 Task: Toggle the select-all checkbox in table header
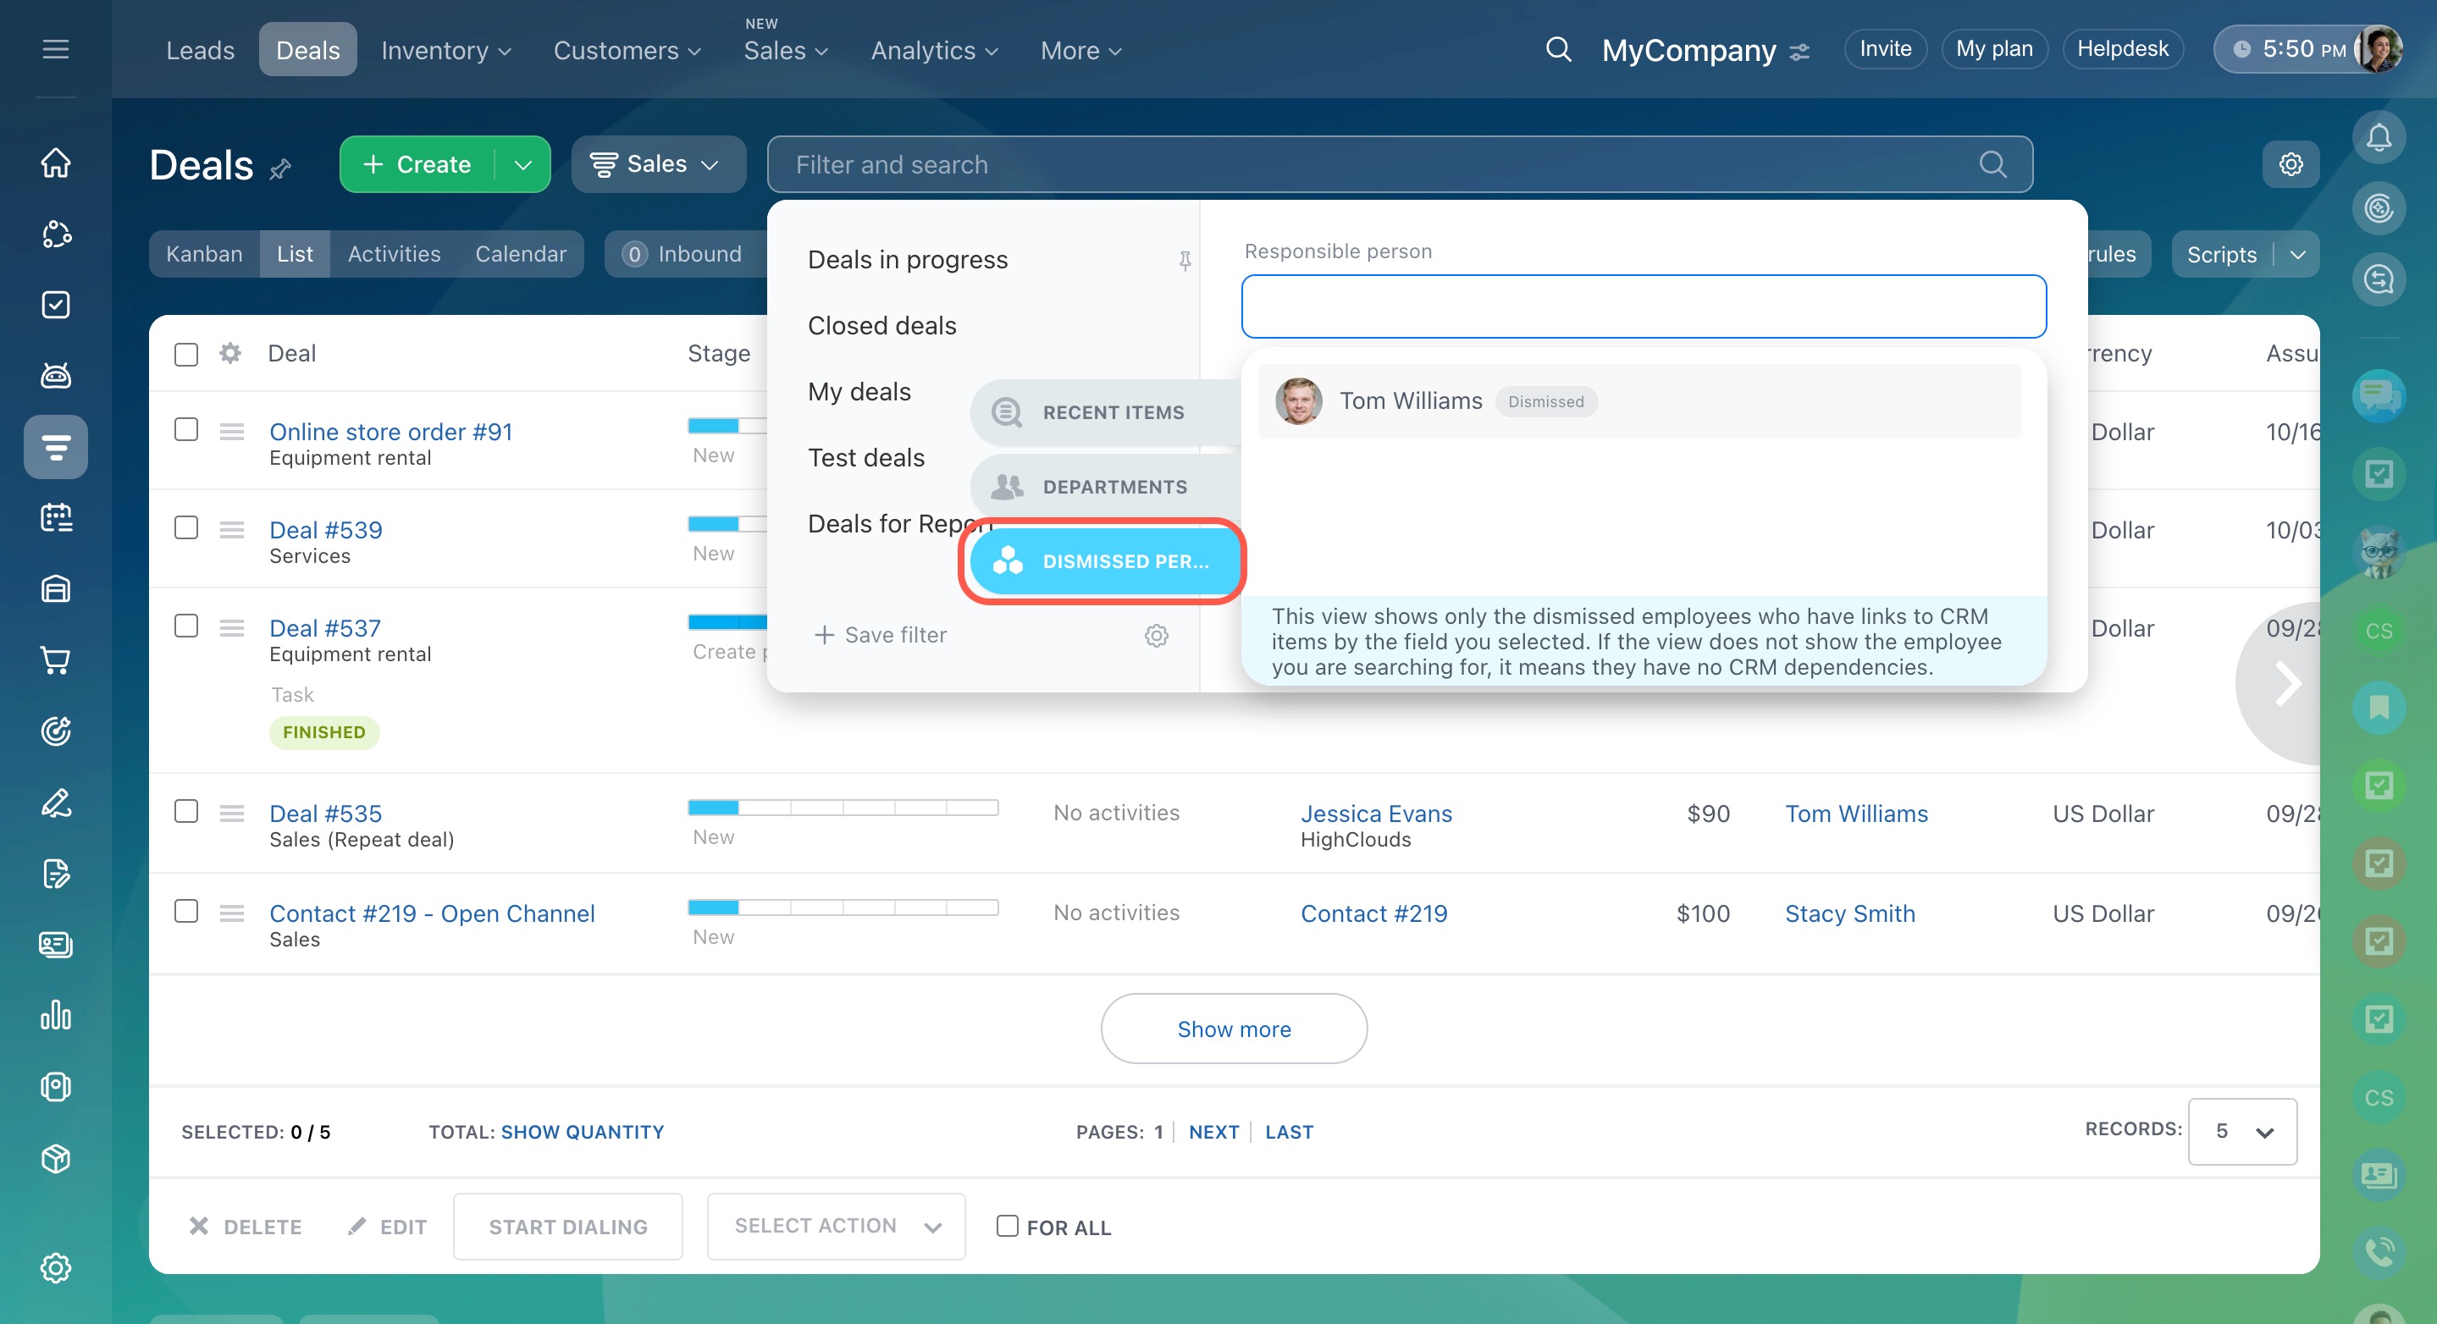[x=186, y=355]
